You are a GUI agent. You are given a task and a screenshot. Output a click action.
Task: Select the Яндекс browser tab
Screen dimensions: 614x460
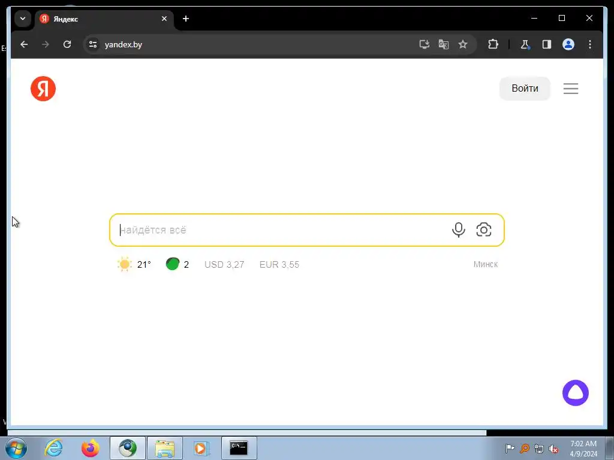click(x=104, y=19)
